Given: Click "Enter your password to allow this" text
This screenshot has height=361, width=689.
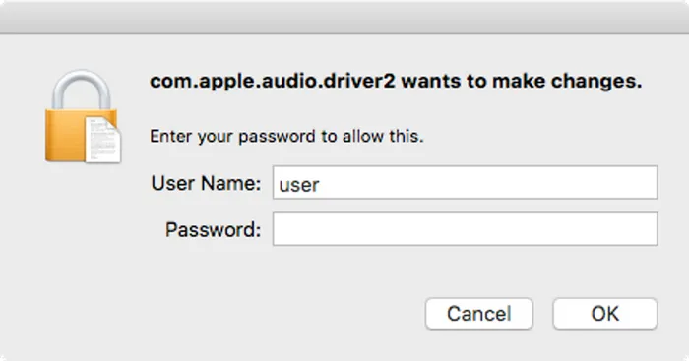Looking at the screenshot, I should coord(286,136).
